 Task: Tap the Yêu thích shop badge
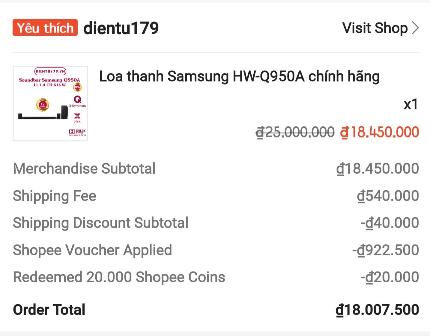[45, 28]
